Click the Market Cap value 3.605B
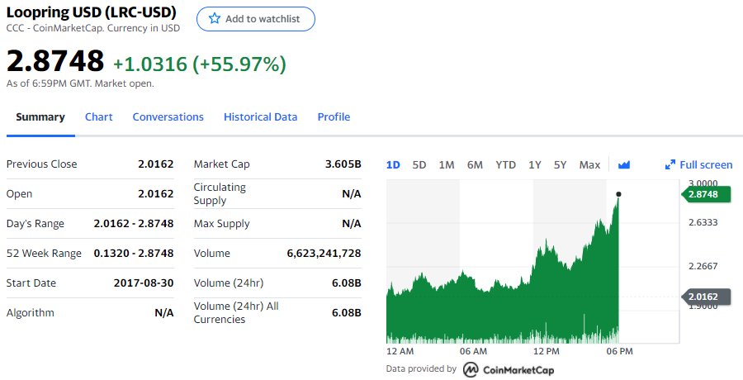 343,164
